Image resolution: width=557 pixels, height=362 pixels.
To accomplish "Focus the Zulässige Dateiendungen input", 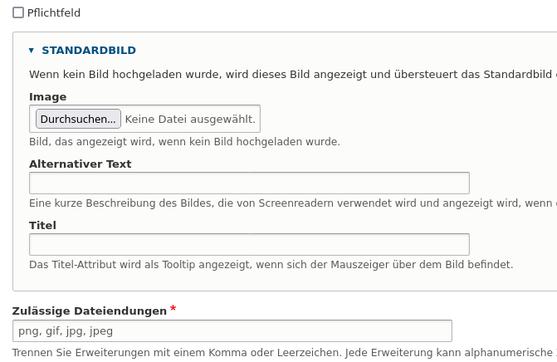I will 232,330.
